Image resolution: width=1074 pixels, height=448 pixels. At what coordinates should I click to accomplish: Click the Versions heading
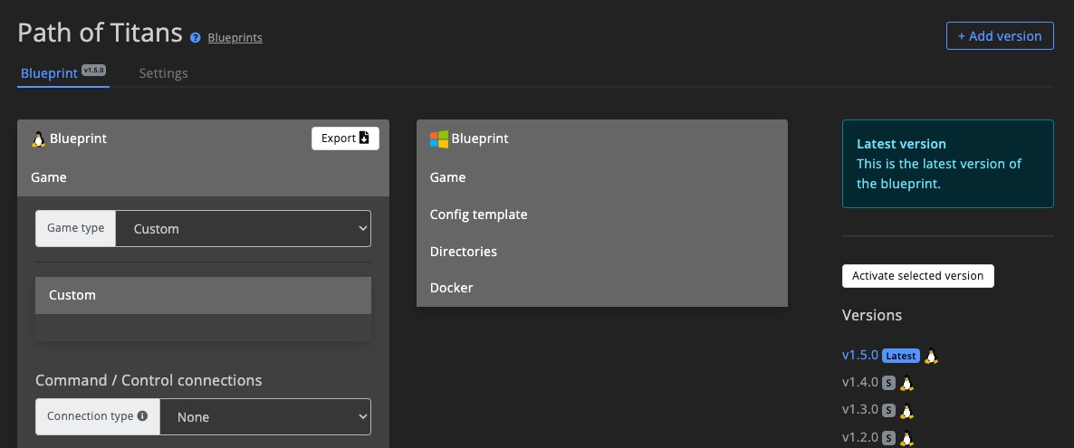[872, 315]
